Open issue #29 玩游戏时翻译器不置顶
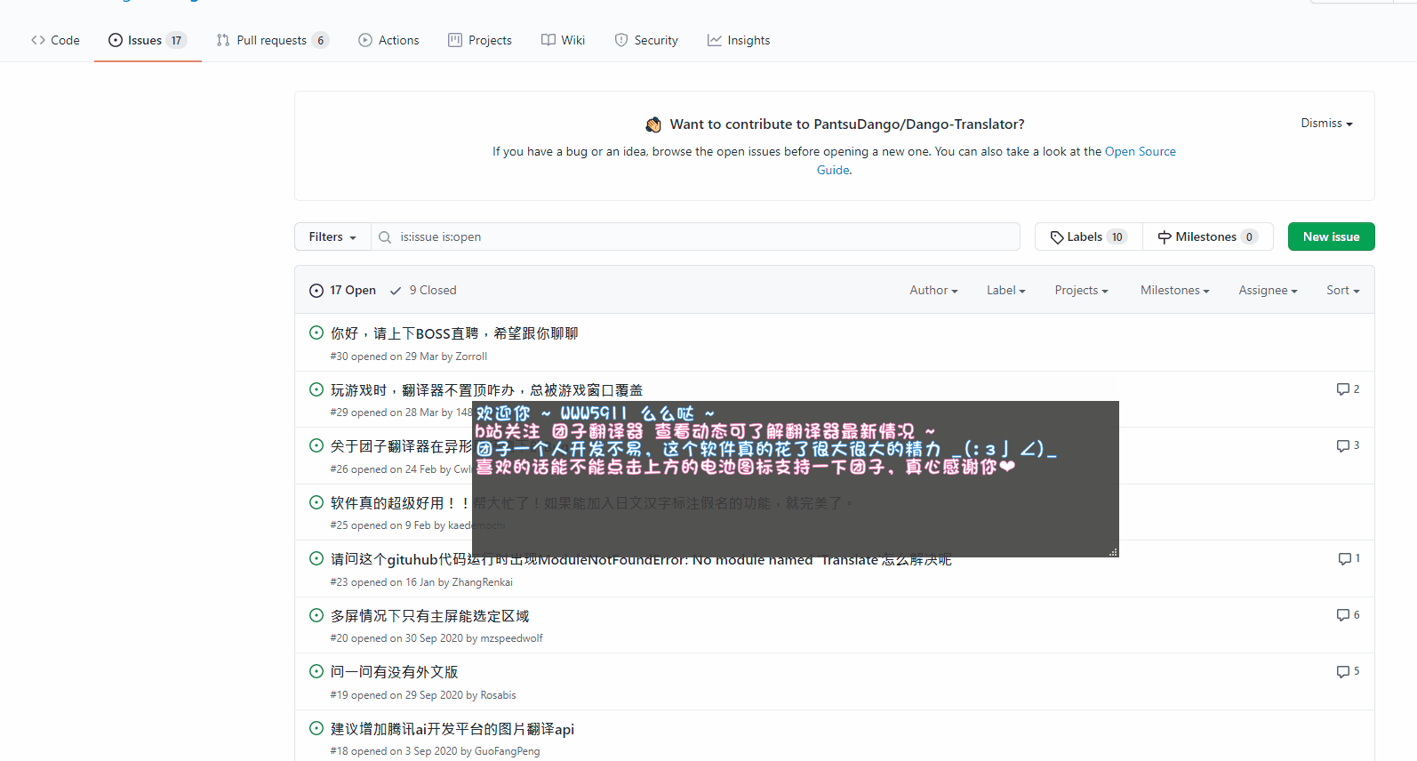 (x=486, y=390)
